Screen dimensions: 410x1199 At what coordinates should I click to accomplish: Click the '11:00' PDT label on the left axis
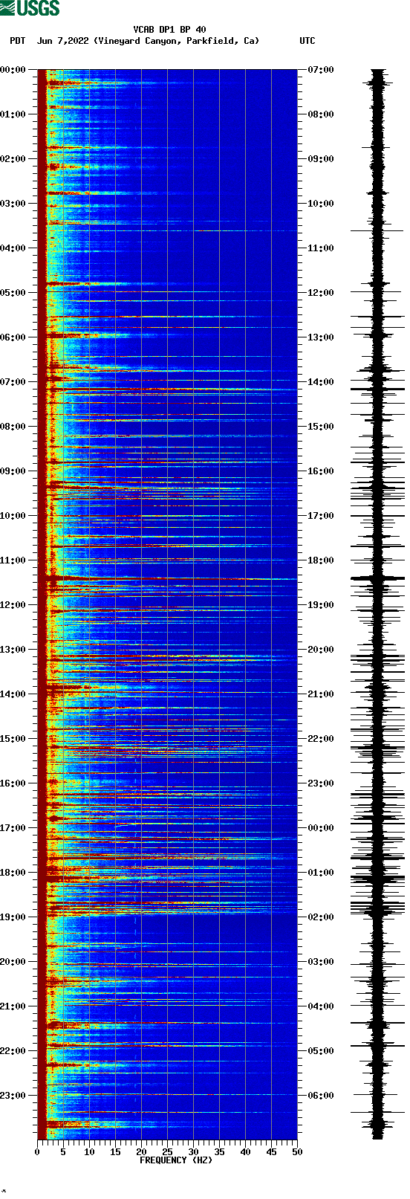pyautogui.click(x=13, y=560)
